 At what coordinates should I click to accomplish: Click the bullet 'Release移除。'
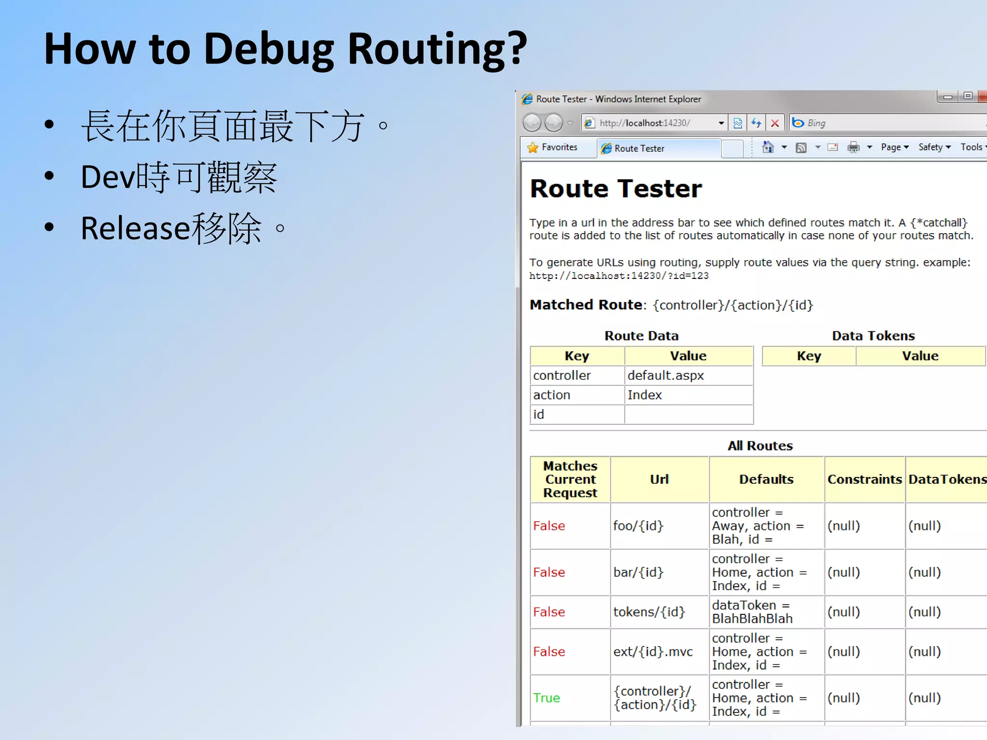184,228
